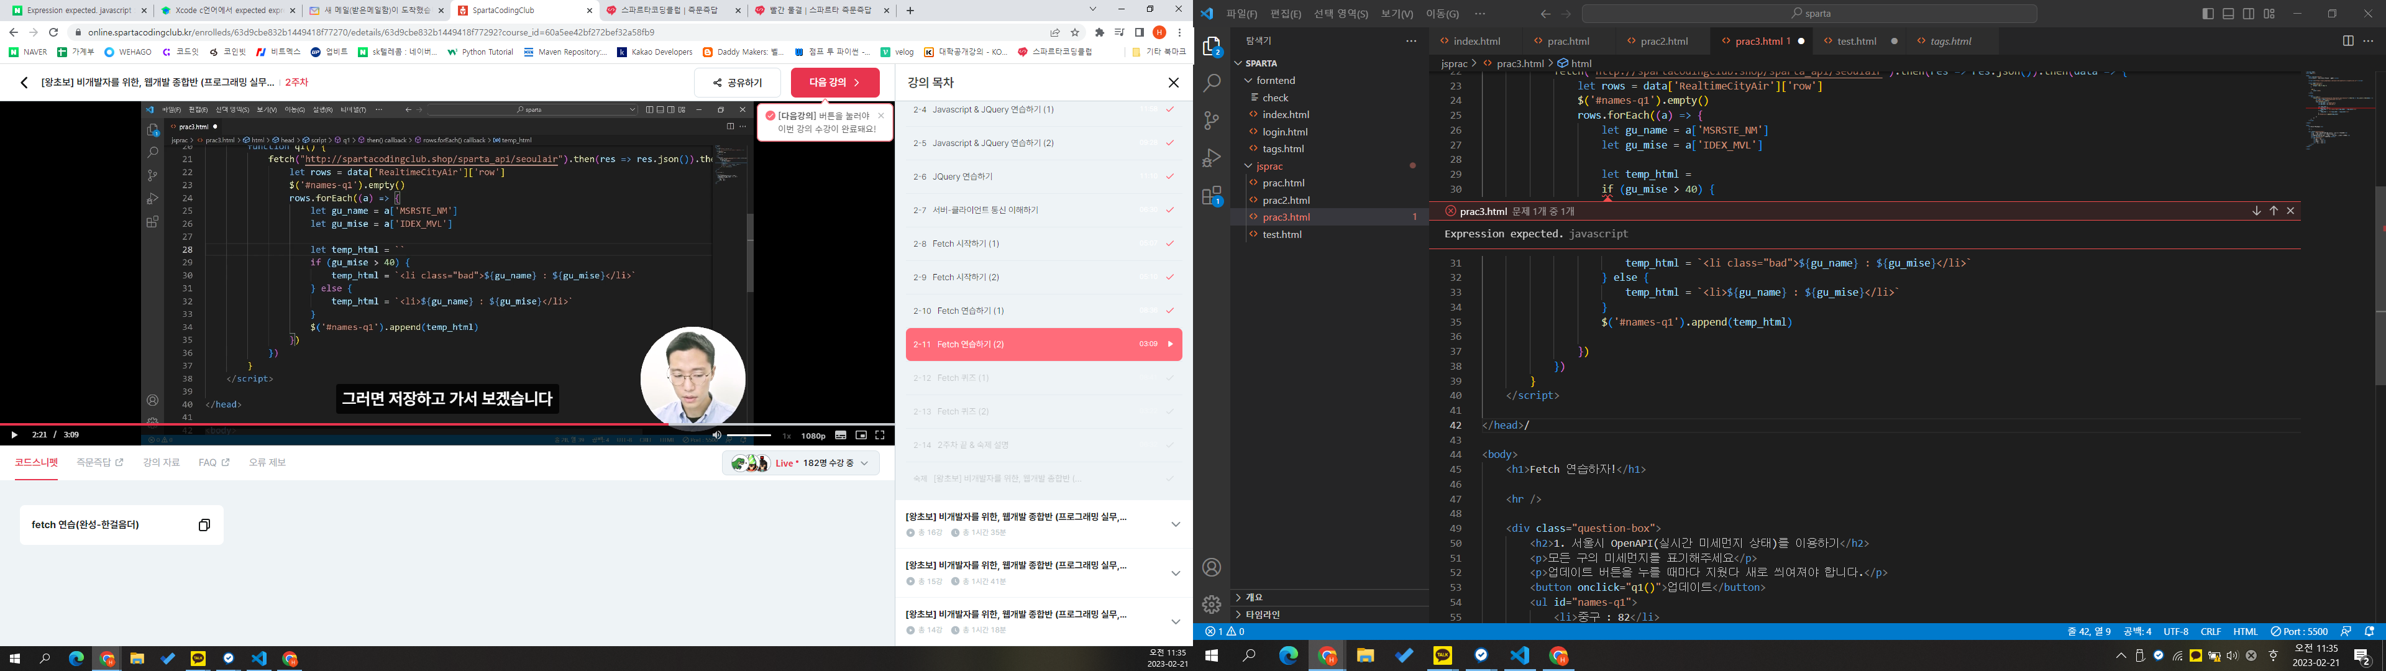
Task: Open the 보기(V) menu in VS Code
Action: point(1397,14)
